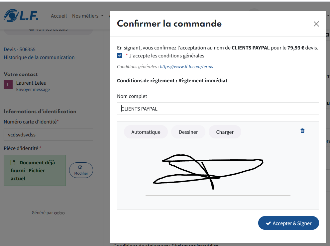
Task: Click the document file icon in green box
Action: (13, 162)
